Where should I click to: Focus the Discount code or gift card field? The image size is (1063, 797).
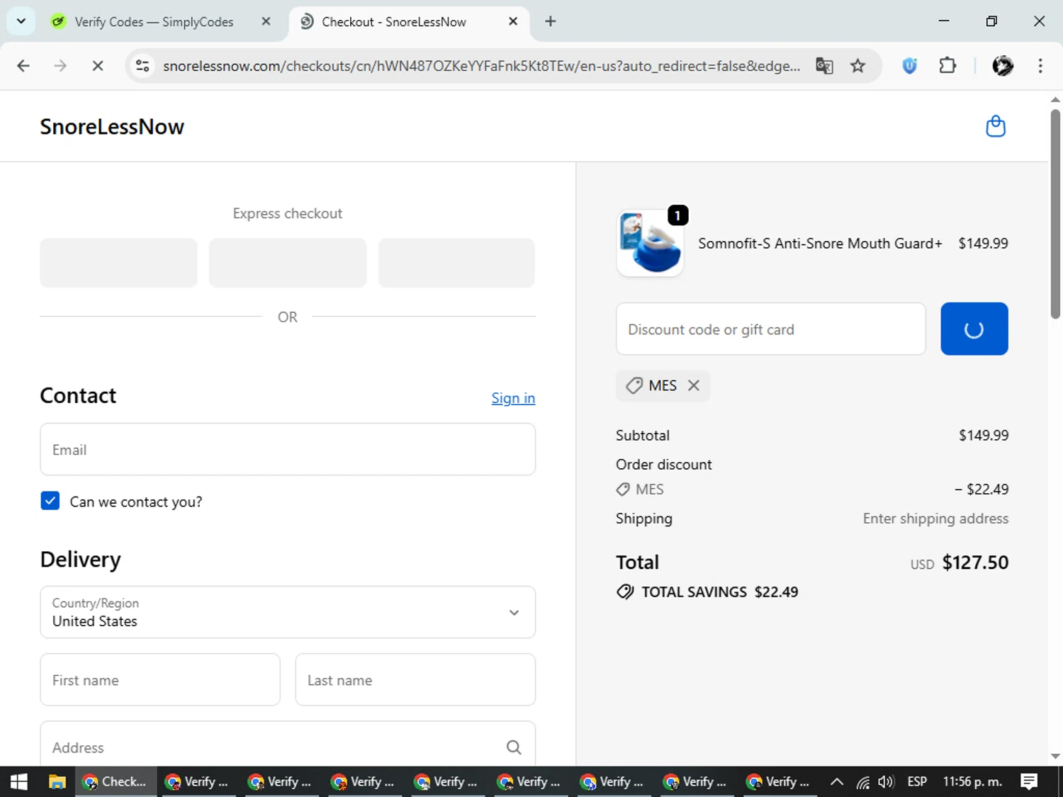point(771,329)
